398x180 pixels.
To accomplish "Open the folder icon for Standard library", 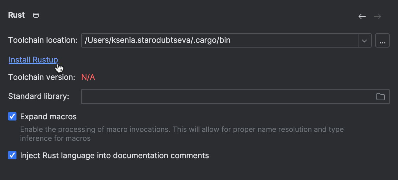I will tap(381, 96).
